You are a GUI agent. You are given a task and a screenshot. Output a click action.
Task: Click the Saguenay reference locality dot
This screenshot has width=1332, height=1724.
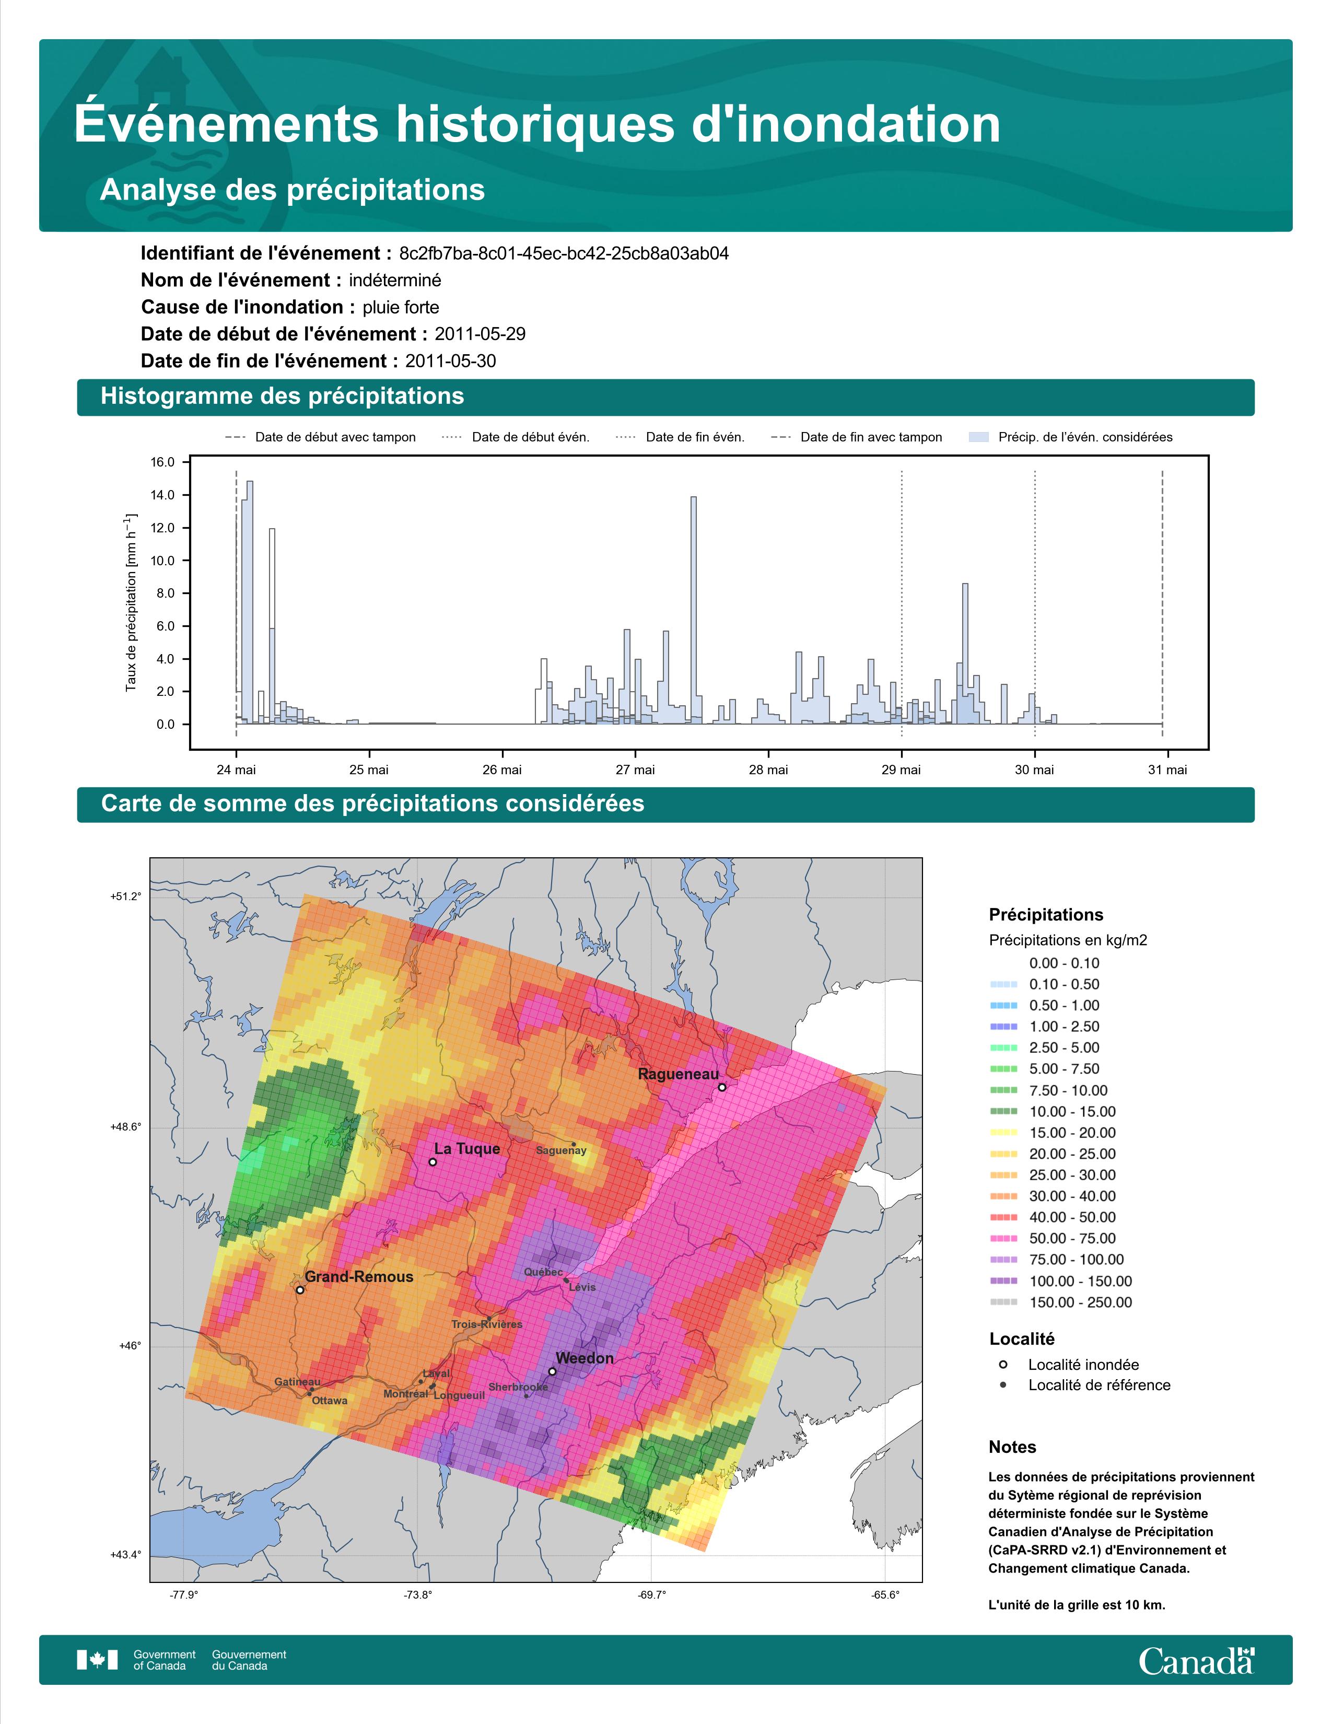click(x=574, y=1144)
